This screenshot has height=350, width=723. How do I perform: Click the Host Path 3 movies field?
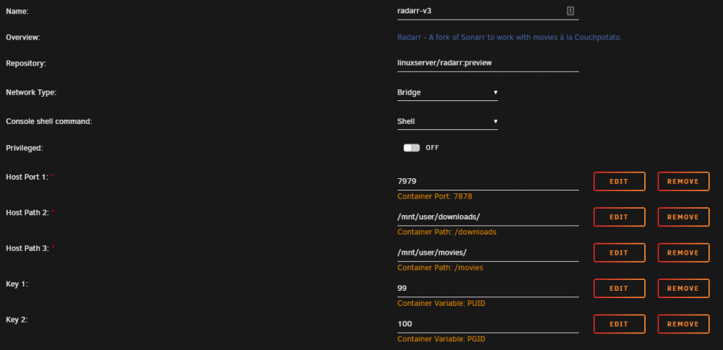pyautogui.click(x=488, y=253)
